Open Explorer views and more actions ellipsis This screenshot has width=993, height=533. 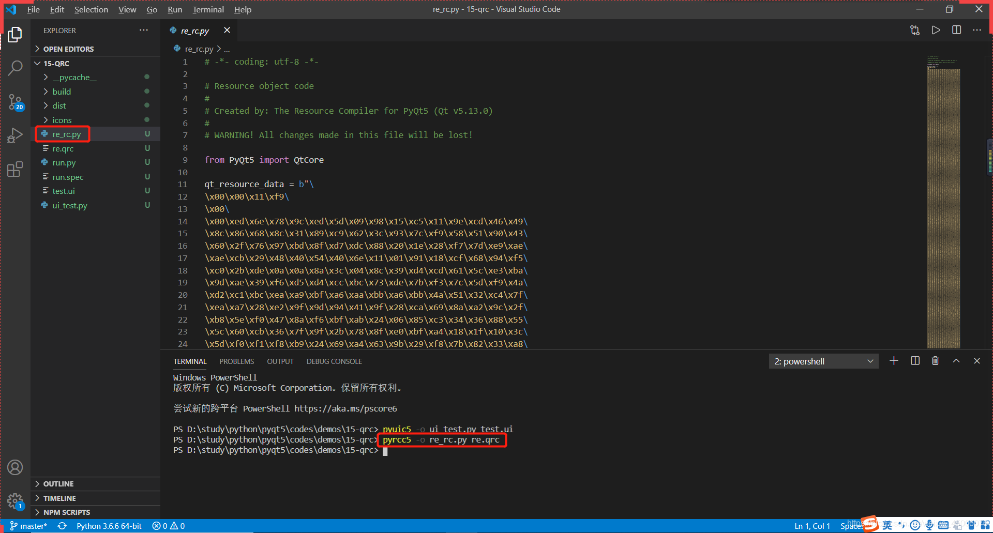[144, 31]
